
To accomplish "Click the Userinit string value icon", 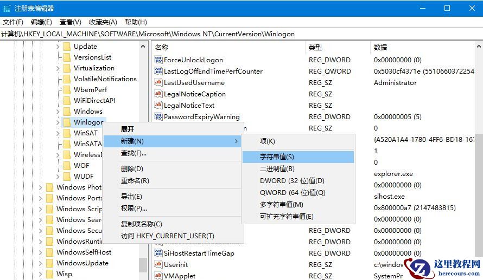I will [x=158, y=264].
